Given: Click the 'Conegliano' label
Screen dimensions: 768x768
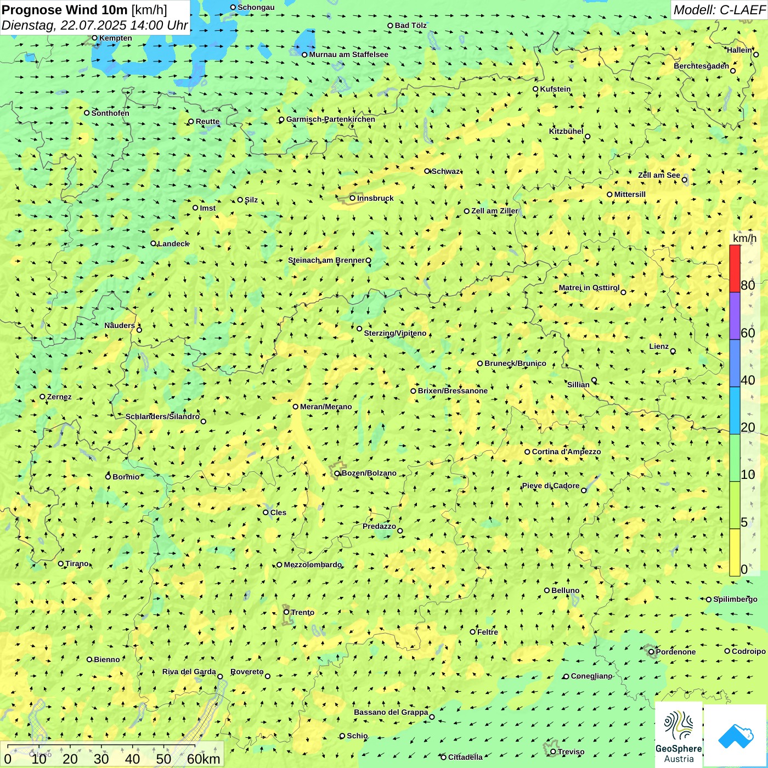Looking at the screenshot, I should [x=591, y=676].
